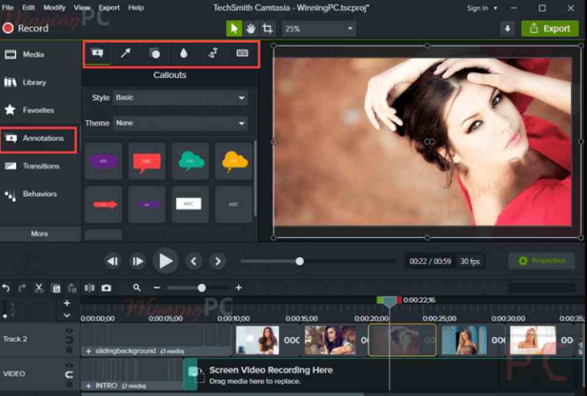Add a new track with the plus icon
587x396 pixels.
click(x=67, y=303)
